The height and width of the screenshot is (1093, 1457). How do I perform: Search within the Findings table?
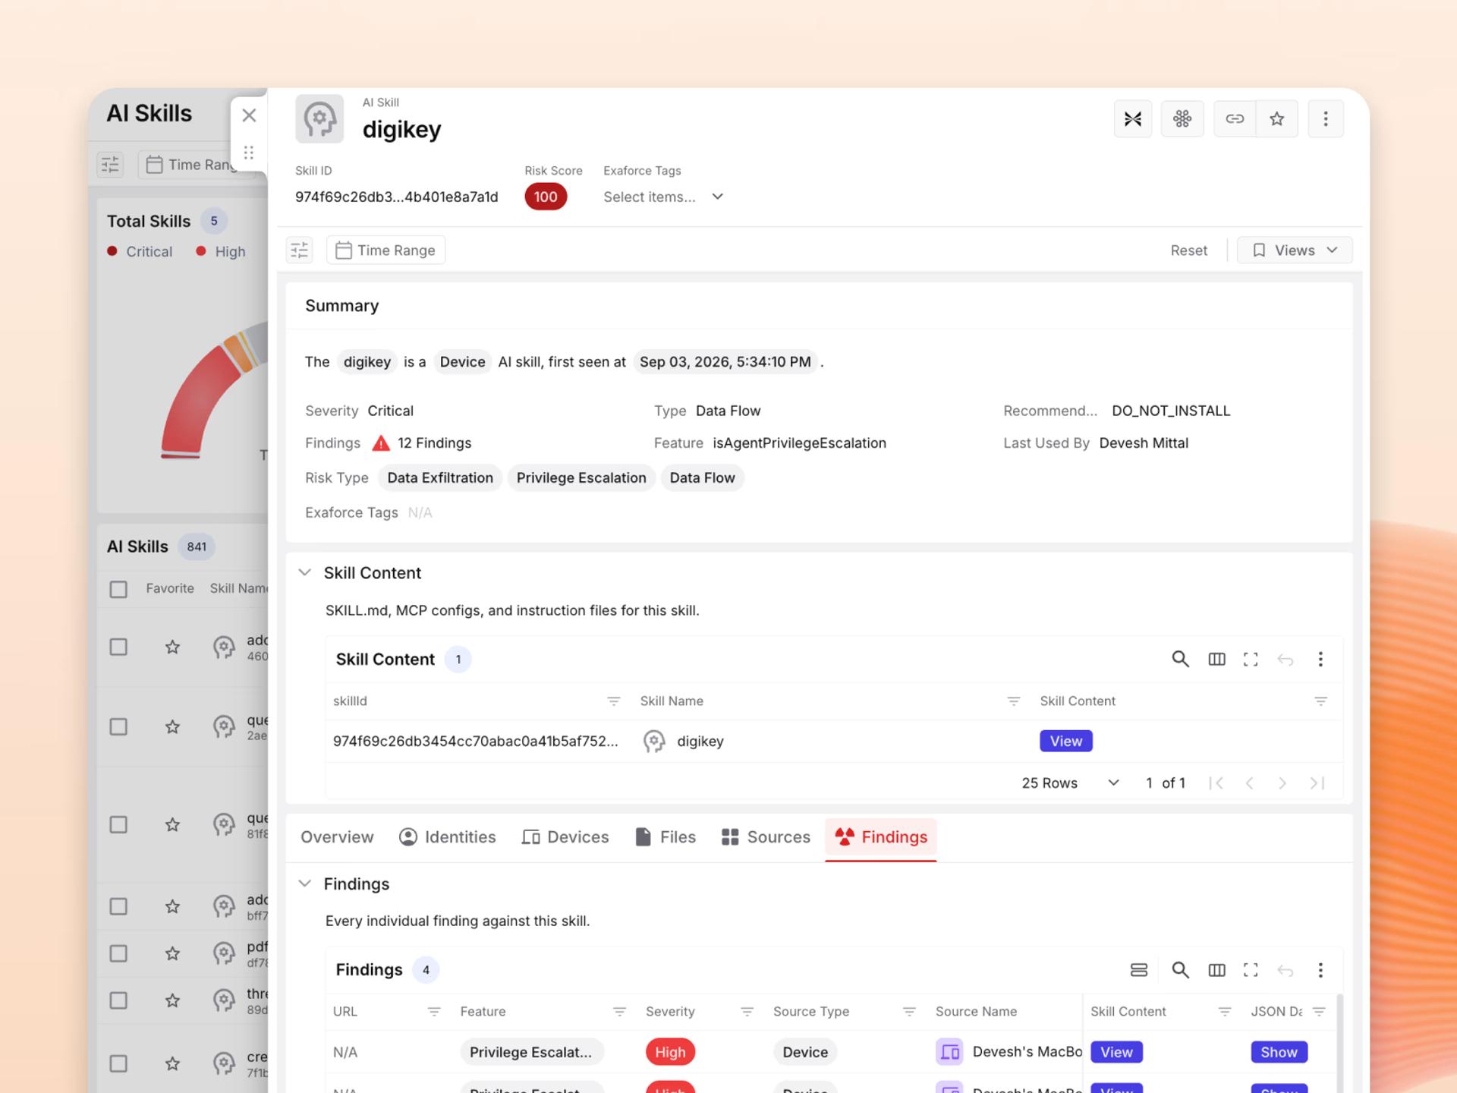[1180, 970]
